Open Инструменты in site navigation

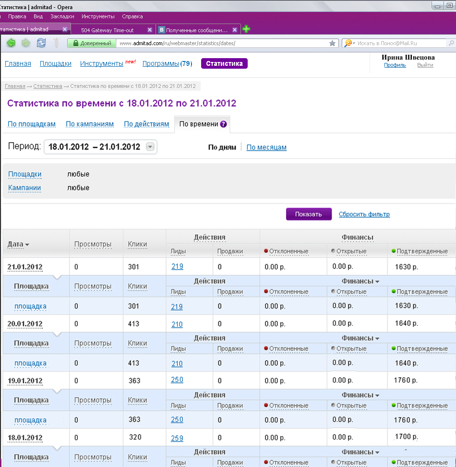[x=102, y=63]
